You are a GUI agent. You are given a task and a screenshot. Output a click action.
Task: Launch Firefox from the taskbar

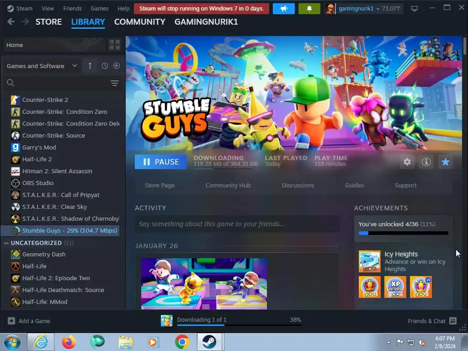click(69, 342)
